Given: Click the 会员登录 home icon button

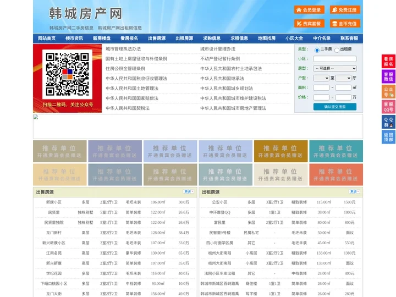Looking at the screenshot, I should (x=309, y=10).
